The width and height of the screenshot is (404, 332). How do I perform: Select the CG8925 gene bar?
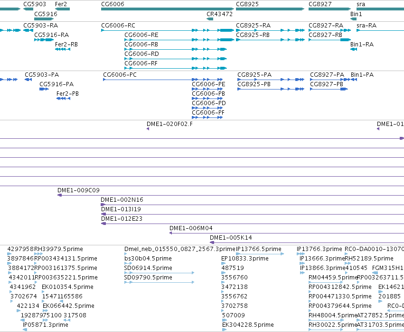(x=270, y=9)
